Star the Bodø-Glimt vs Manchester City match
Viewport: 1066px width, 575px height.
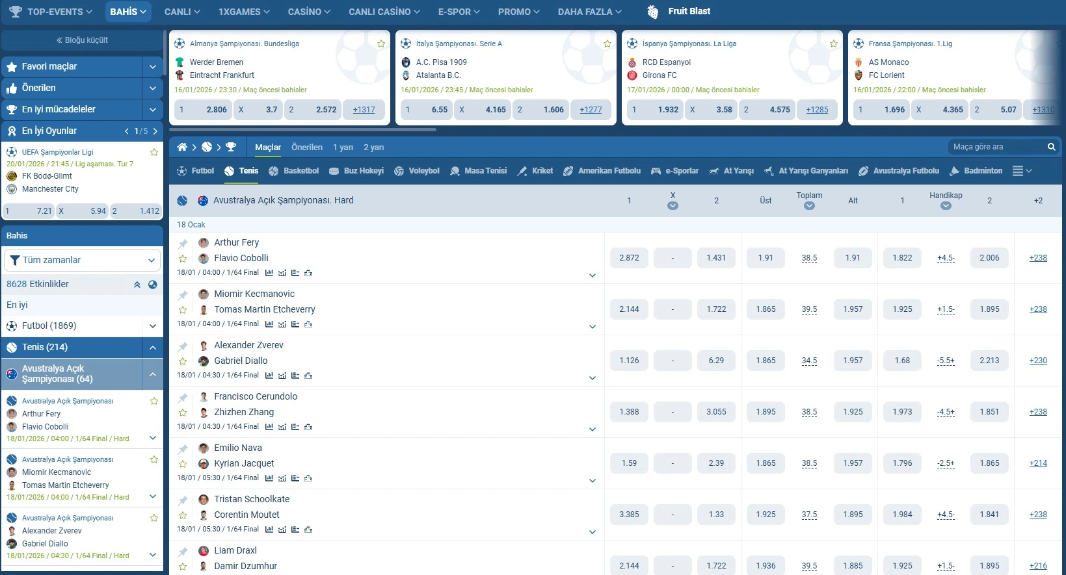[x=154, y=152]
